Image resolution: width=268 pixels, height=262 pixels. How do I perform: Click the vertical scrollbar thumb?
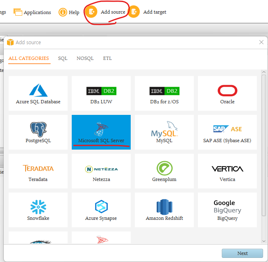click(264, 145)
